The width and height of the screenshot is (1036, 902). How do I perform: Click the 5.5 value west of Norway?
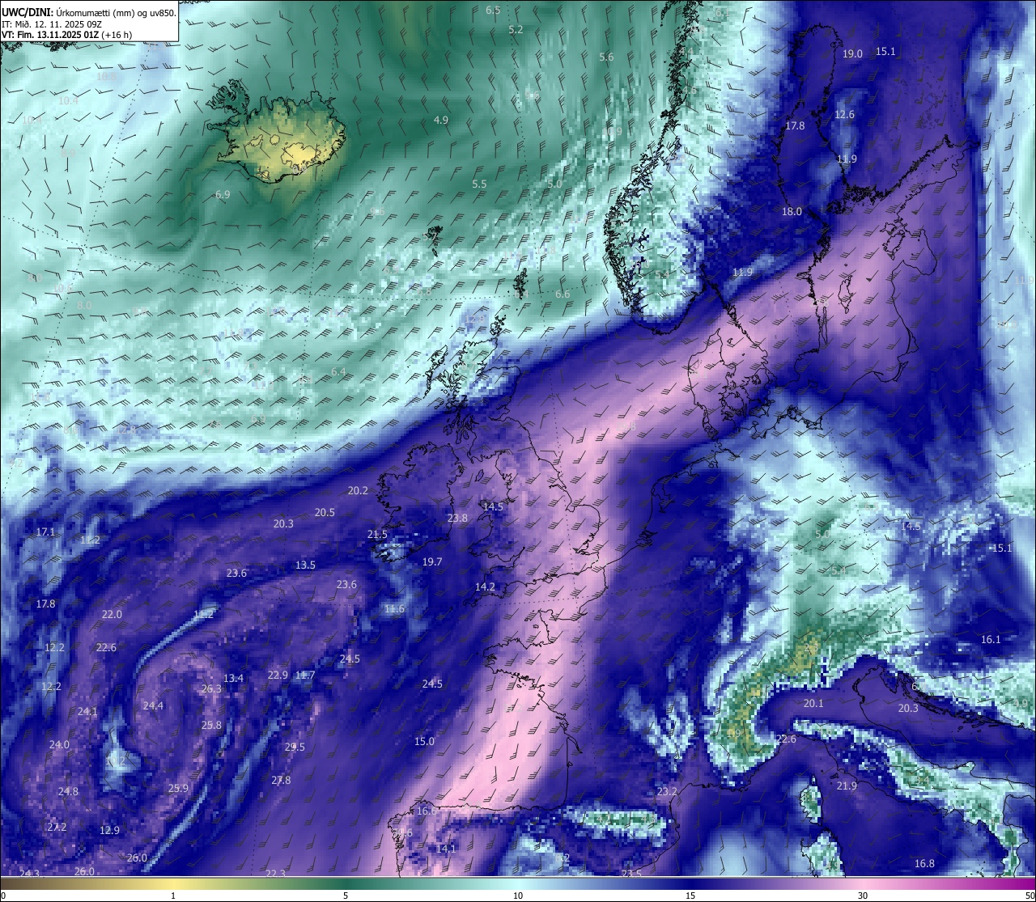pyautogui.click(x=479, y=184)
